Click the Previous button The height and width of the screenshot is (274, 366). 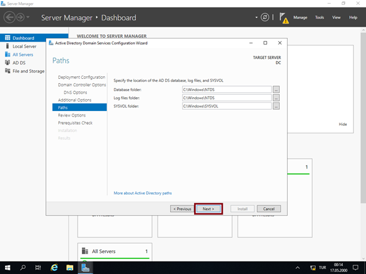pyautogui.click(x=182, y=209)
